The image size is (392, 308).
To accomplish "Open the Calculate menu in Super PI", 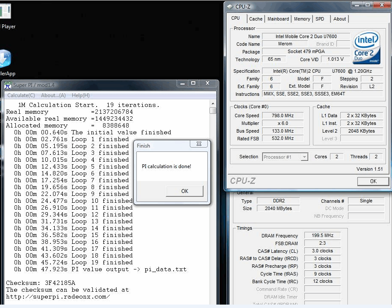I will point(21,95).
